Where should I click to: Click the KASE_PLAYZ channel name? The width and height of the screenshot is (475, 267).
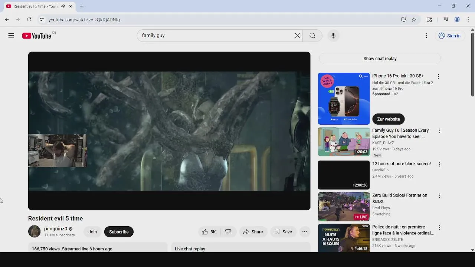pyautogui.click(x=383, y=143)
